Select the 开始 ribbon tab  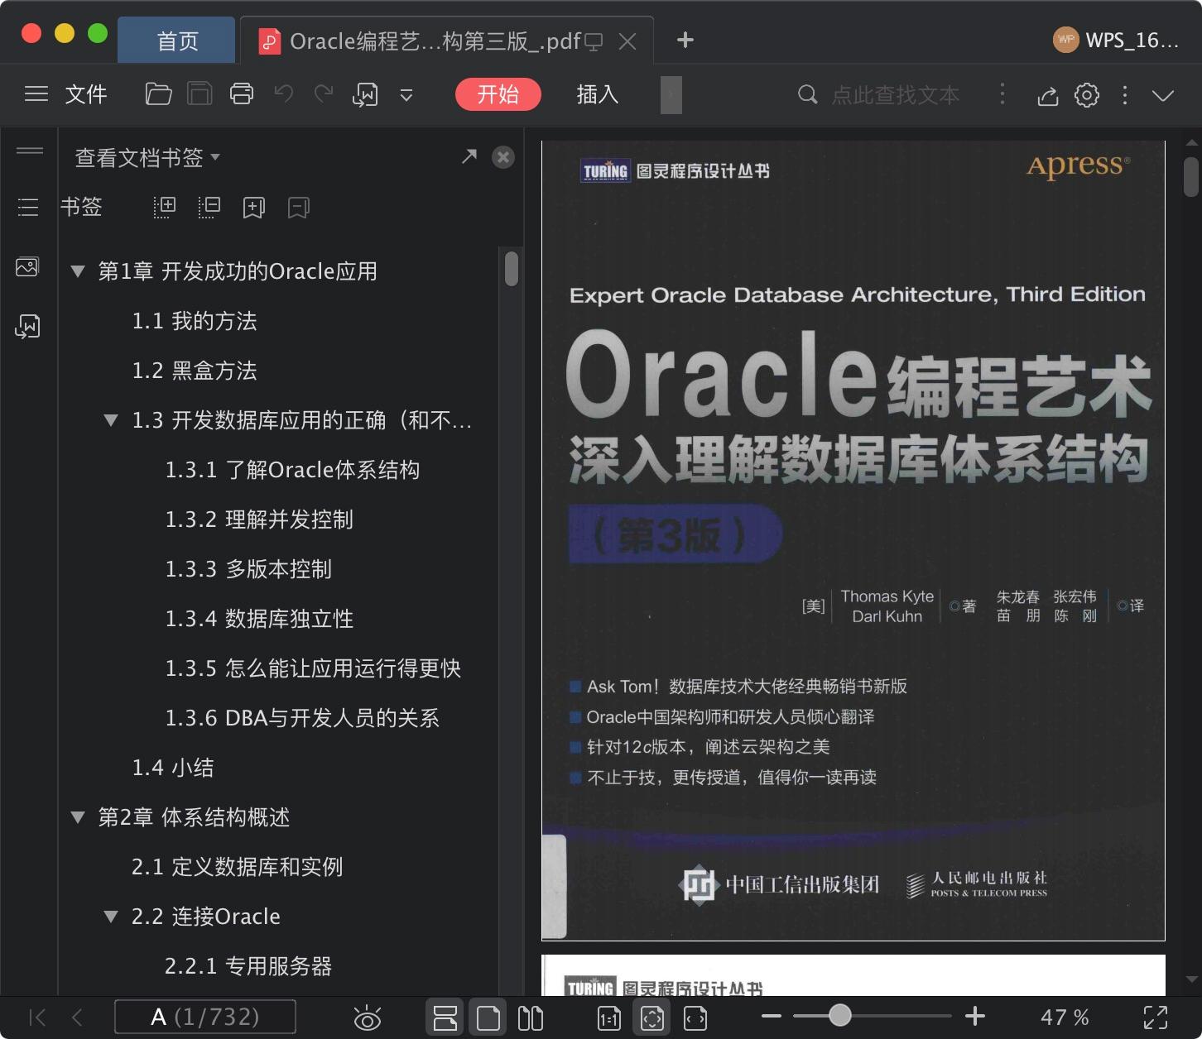(498, 94)
